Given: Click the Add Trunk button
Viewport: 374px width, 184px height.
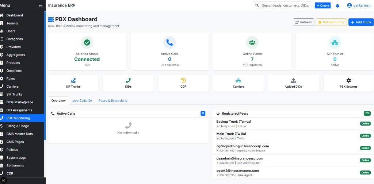Looking at the screenshot, I should pyautogui.click(x=361, y=22).
